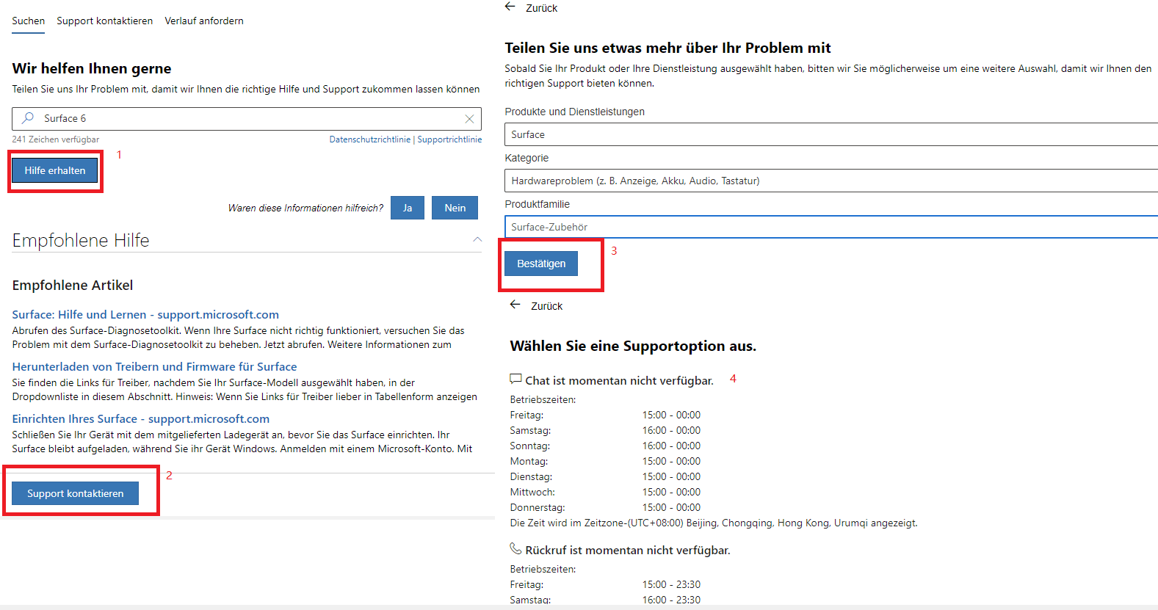The height and width of the screenshot is (610, 1158).
Task: Click the top Zurück back arrow
Action: [x=510, y=7]
